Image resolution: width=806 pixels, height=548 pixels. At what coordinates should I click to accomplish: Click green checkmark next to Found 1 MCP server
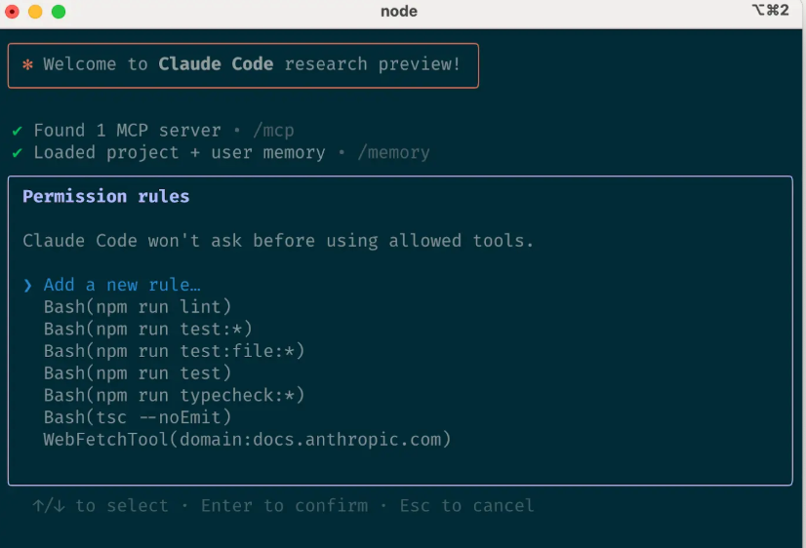click(18, 131)
